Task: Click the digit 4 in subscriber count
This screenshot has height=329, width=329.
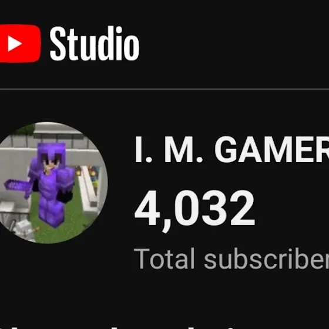Action: tap(147, 208)
